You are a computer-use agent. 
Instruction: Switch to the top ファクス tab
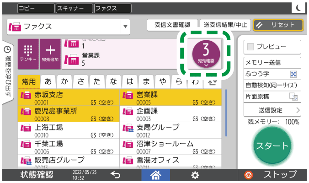point(113,8)
